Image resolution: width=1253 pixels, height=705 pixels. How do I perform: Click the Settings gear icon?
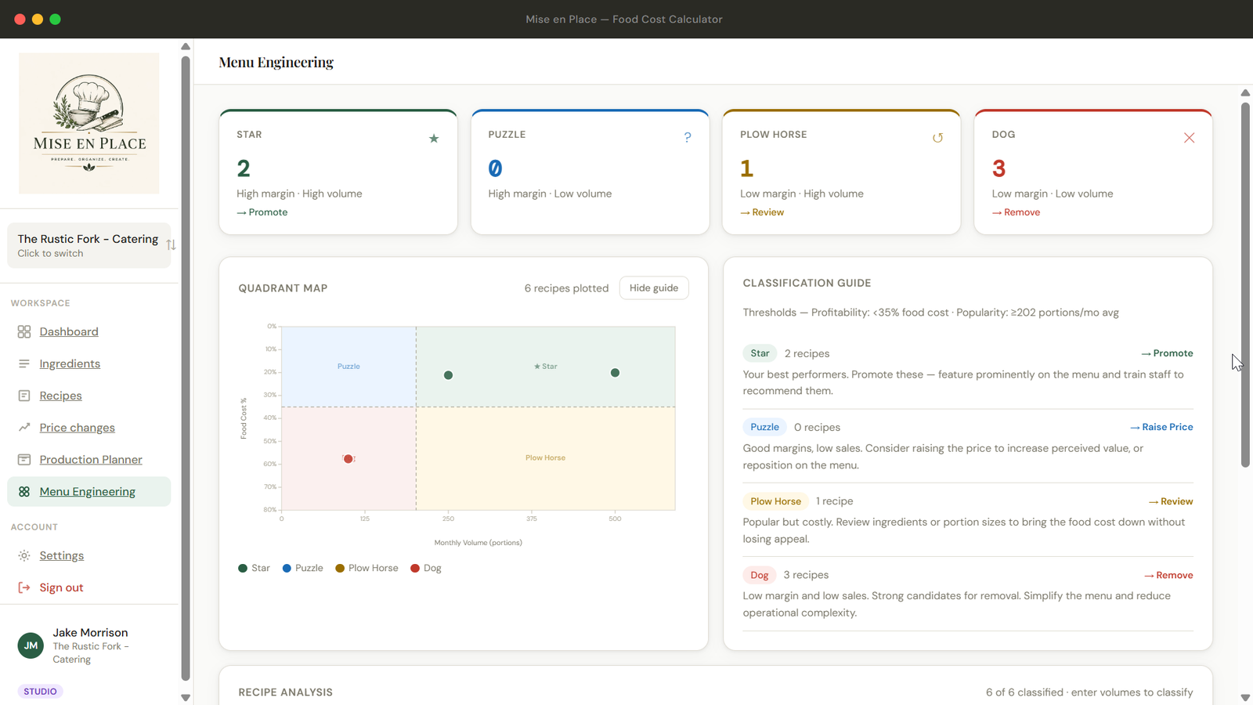click(x=24, y=556)
